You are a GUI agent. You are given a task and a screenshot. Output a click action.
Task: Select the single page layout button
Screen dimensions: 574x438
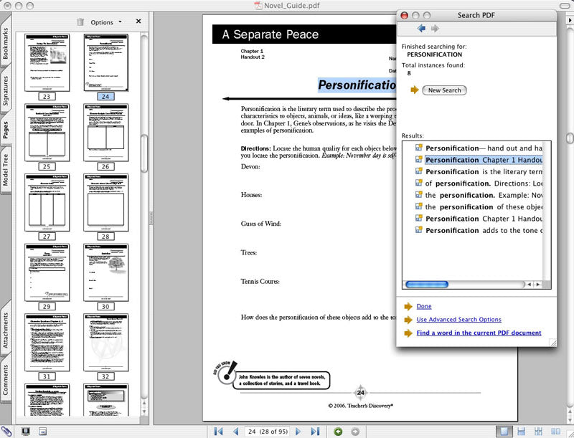point(504,431)
